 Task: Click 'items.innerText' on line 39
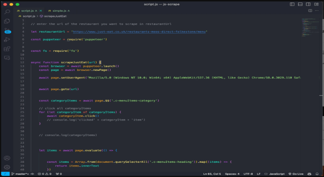tap(84, 166)
